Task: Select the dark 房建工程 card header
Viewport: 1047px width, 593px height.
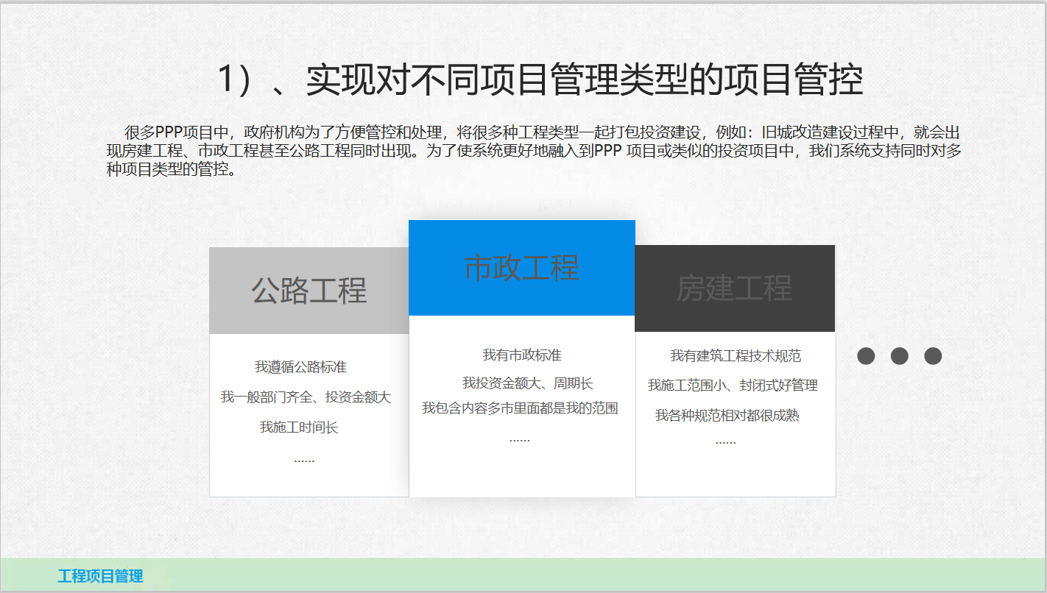Action: click(734, 288)
